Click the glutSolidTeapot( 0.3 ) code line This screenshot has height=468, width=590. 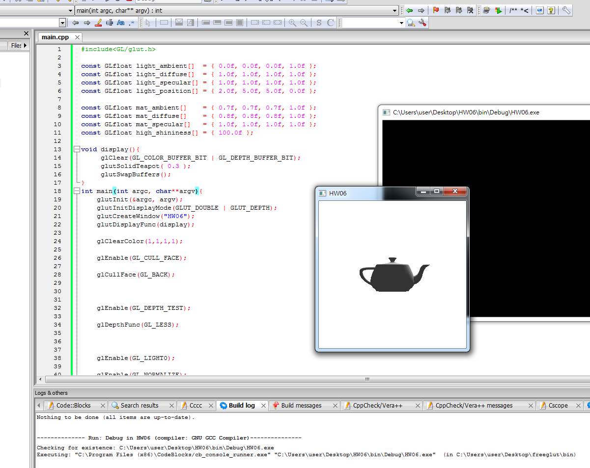(145, 166)
